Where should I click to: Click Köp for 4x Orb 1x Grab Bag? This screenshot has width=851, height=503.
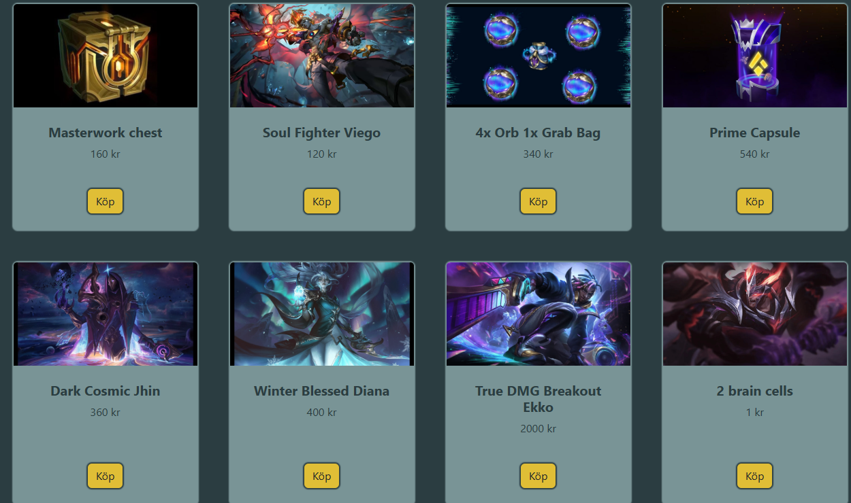pos(539,201)
